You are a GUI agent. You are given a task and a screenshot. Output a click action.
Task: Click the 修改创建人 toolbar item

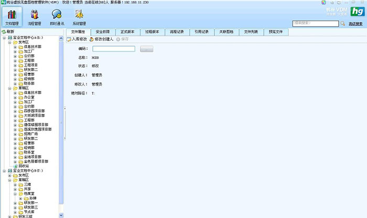pyautogui.click(x=101, y=39)
